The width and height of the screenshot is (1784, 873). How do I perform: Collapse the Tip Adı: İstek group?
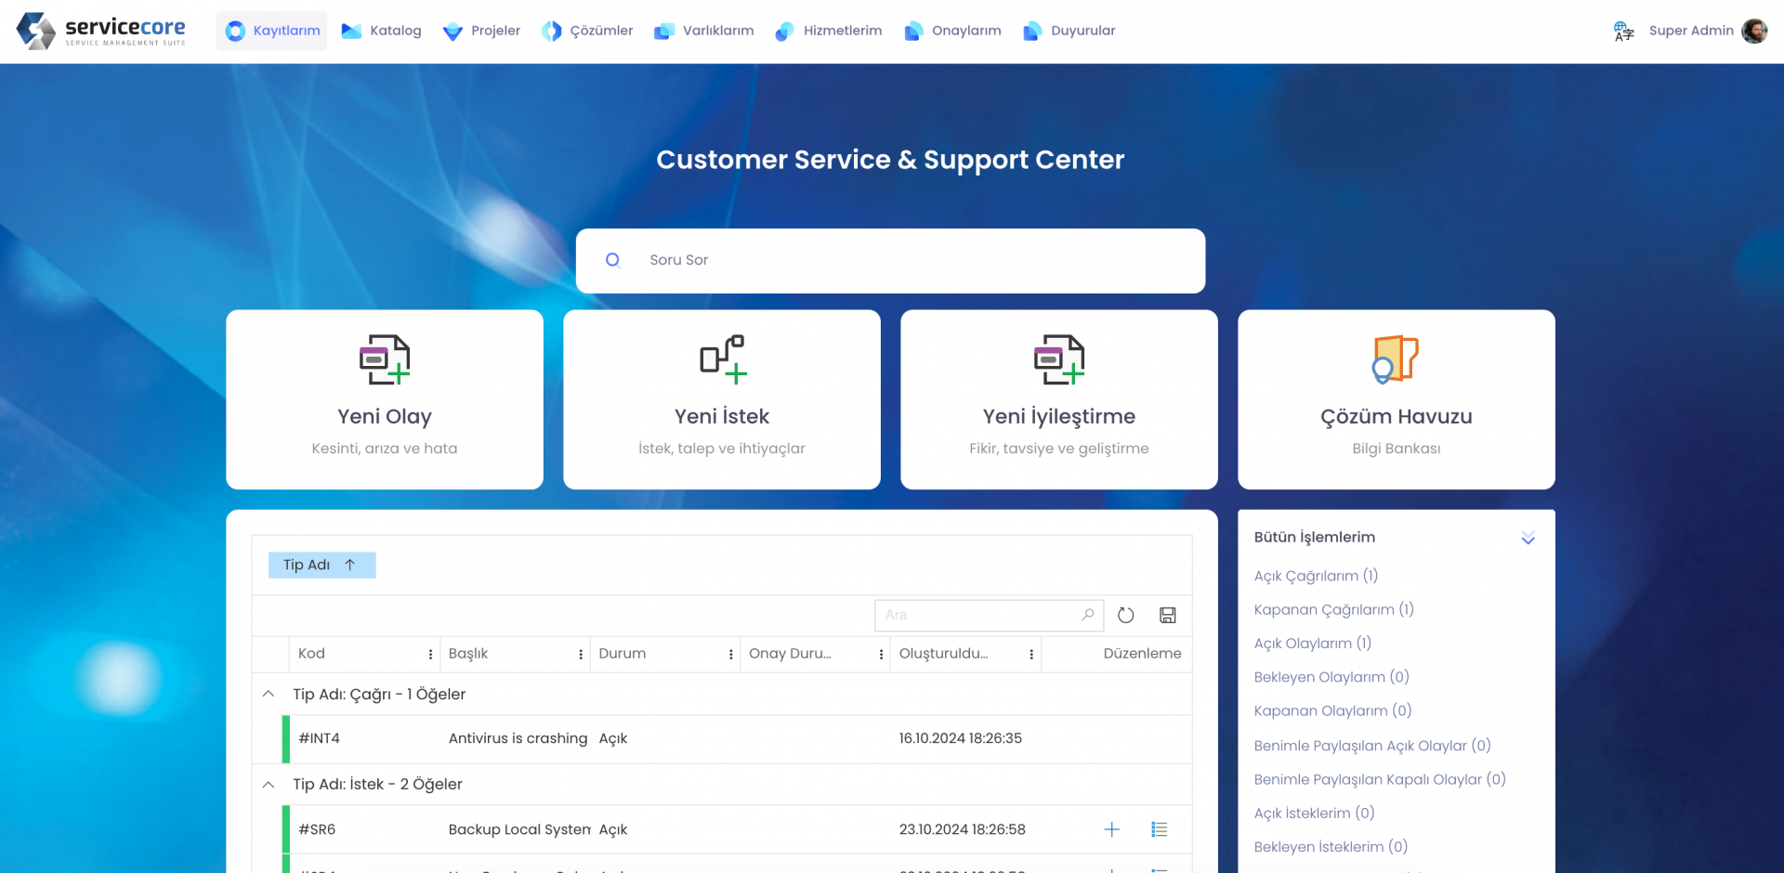pos(269,785)
